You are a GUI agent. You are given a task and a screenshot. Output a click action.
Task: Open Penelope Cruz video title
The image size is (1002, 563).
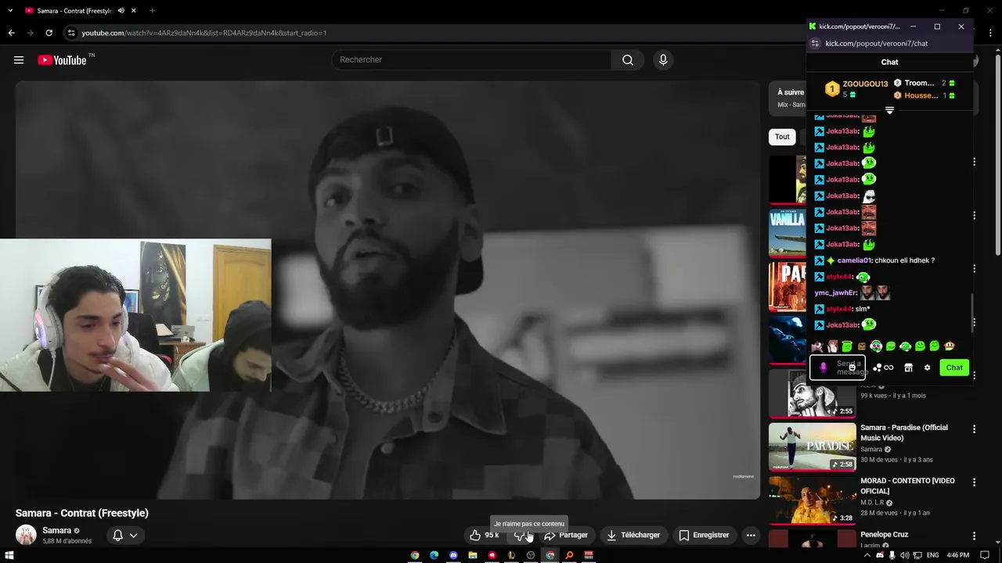[884, 535]
